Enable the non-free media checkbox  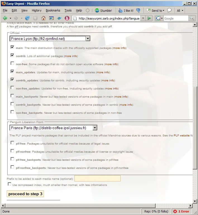[x=12, y=63]
